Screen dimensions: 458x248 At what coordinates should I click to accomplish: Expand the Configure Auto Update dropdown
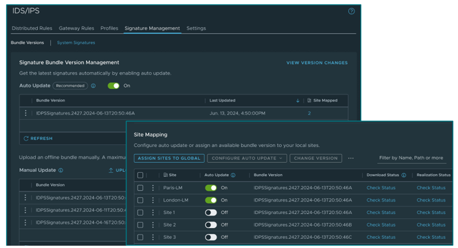pyautogui.click(x=247, y=158)
